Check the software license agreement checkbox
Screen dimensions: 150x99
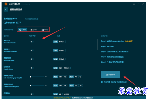click(102, 82)
